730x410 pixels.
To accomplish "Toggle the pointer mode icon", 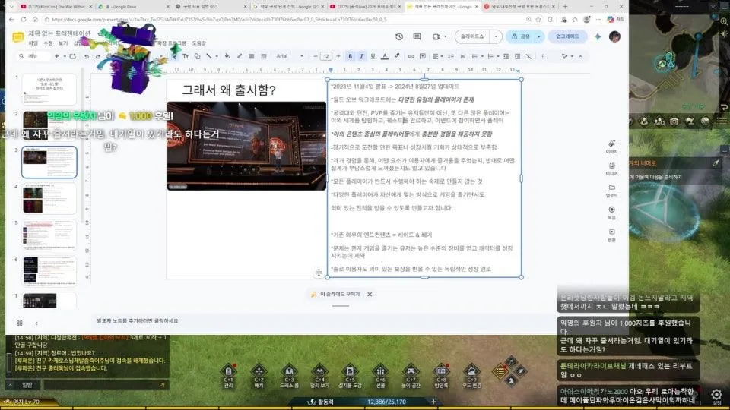I will [x=564, y=56].
